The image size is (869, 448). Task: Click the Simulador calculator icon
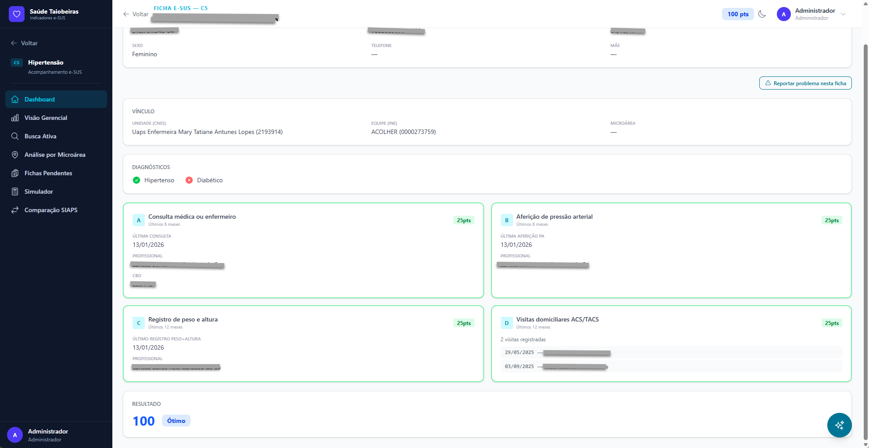point(15,191)
